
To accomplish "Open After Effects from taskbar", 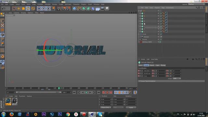I will 44,114.
